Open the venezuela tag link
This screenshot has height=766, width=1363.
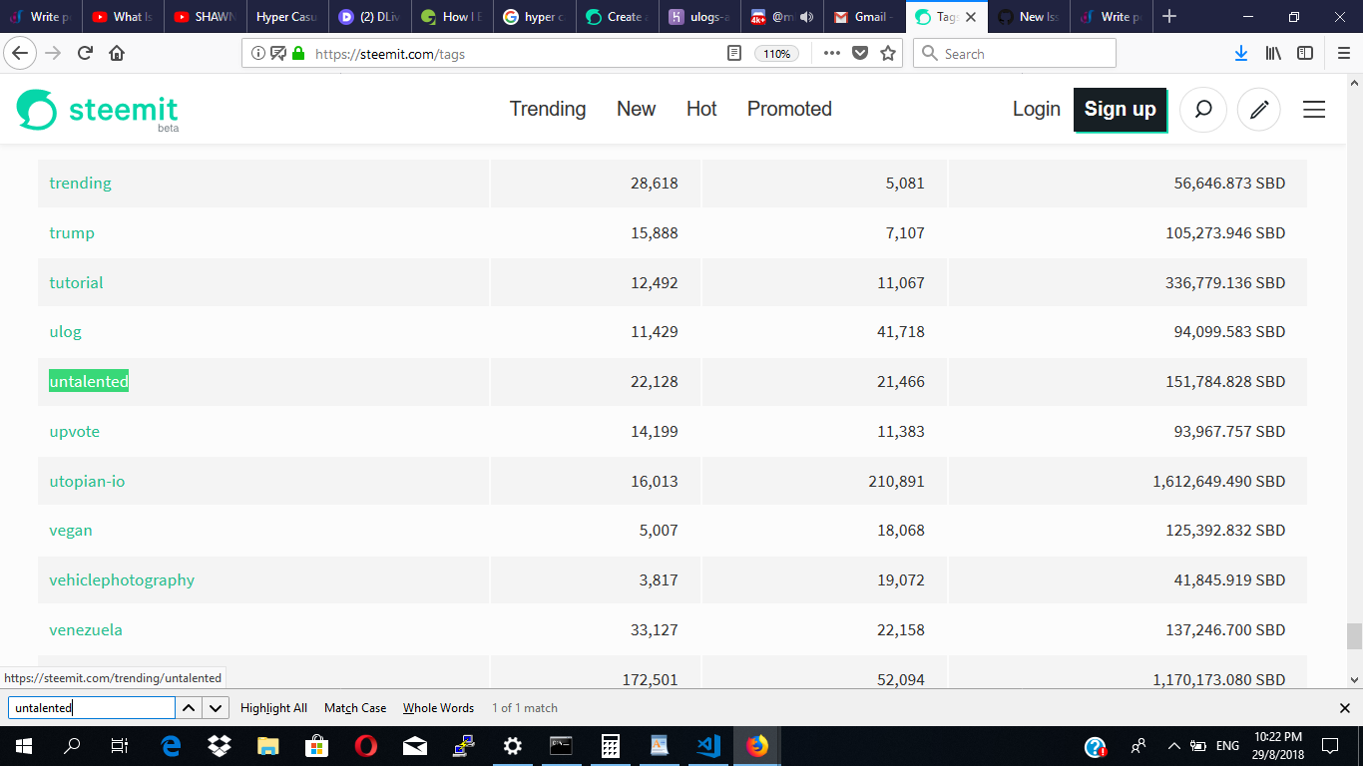pos(86,629)
